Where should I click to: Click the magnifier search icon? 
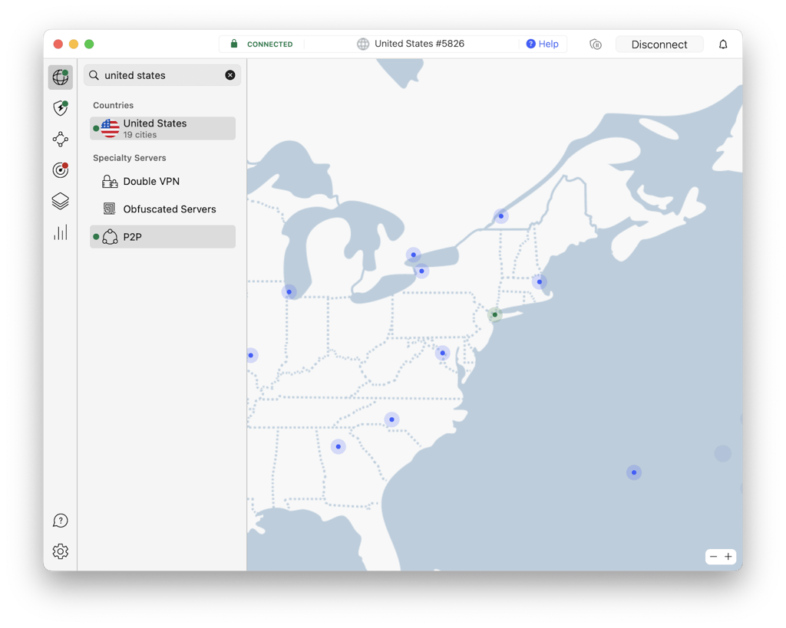94,75
